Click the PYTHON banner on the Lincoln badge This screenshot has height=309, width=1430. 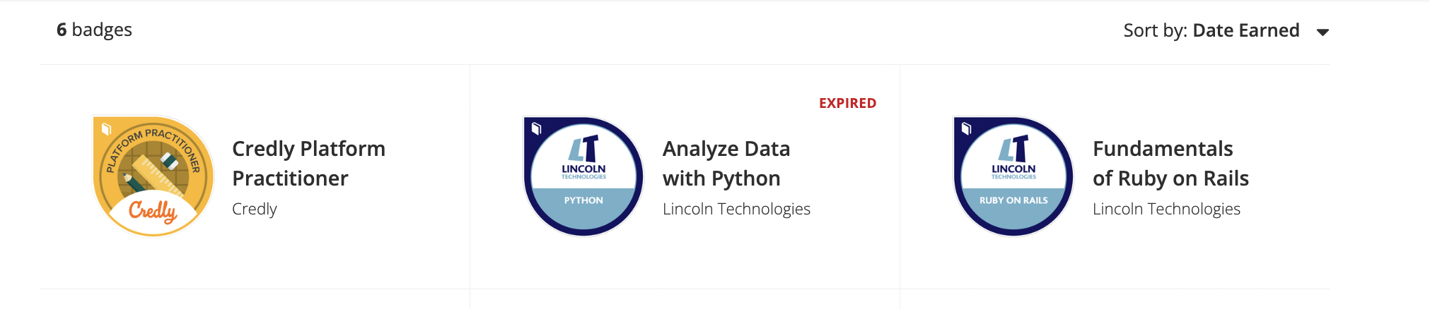click(x=583, y=200)
